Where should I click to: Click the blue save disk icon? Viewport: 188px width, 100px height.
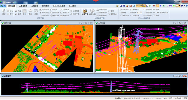121,6
